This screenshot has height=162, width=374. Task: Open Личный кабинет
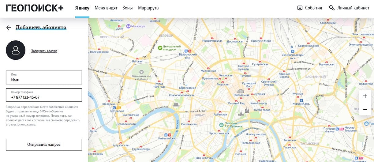(353, 8)
